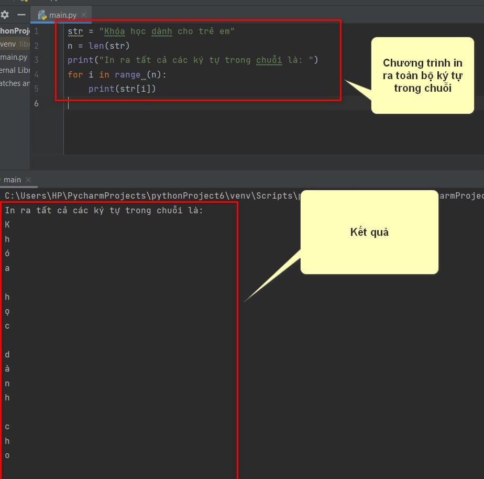Click the letter 'n' in the console output
Viewport: 484px width, 479px height.
pos(7,384)
